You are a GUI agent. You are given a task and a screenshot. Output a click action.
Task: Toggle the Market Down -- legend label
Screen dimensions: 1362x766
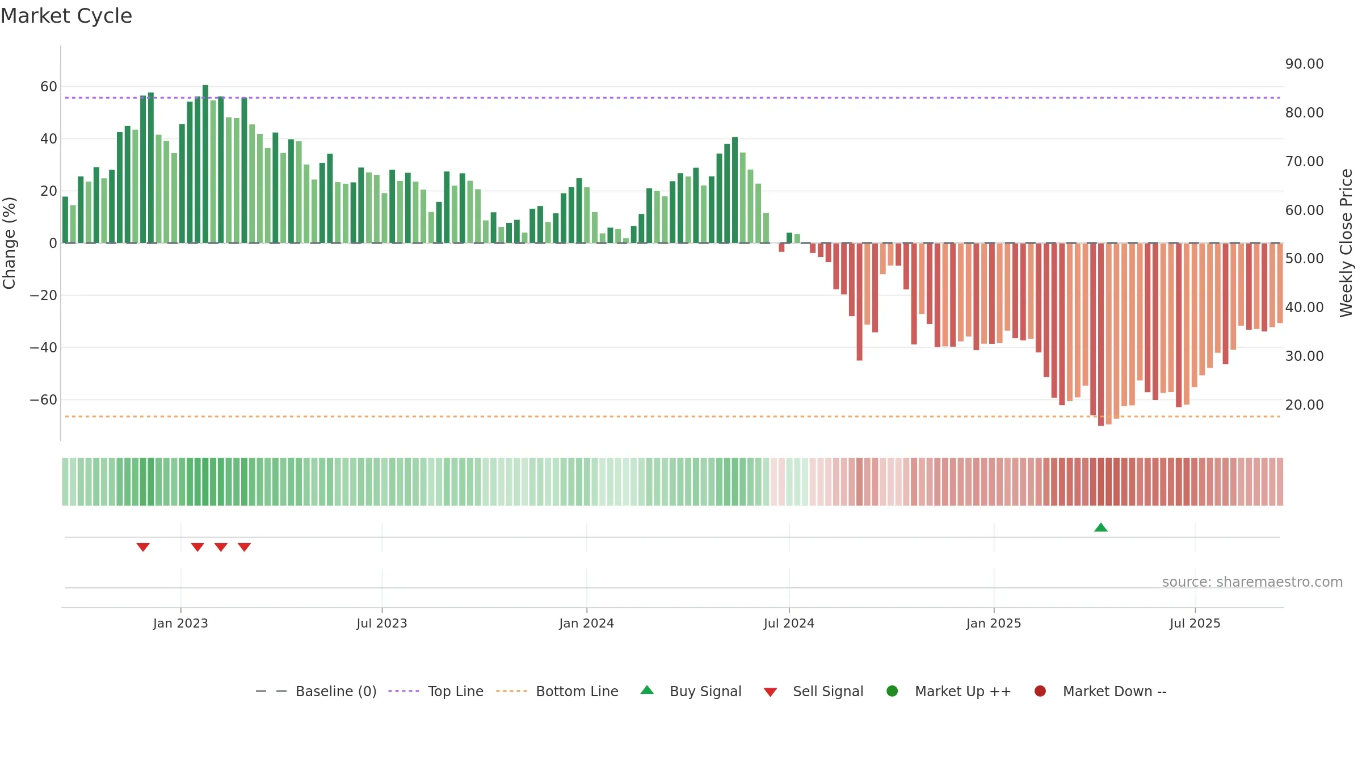pyautogui.click(x=1115, y=692)
